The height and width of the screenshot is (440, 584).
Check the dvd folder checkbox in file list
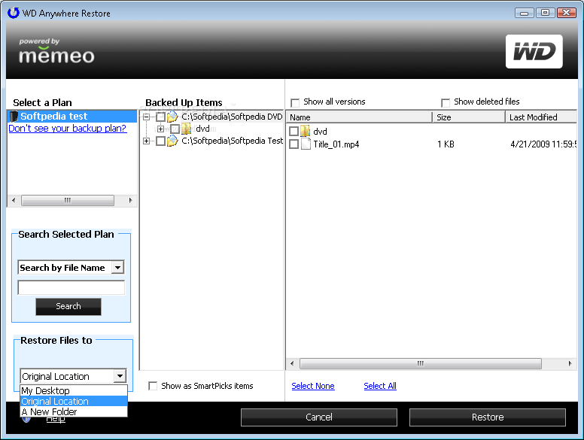(x=294, y=131)
